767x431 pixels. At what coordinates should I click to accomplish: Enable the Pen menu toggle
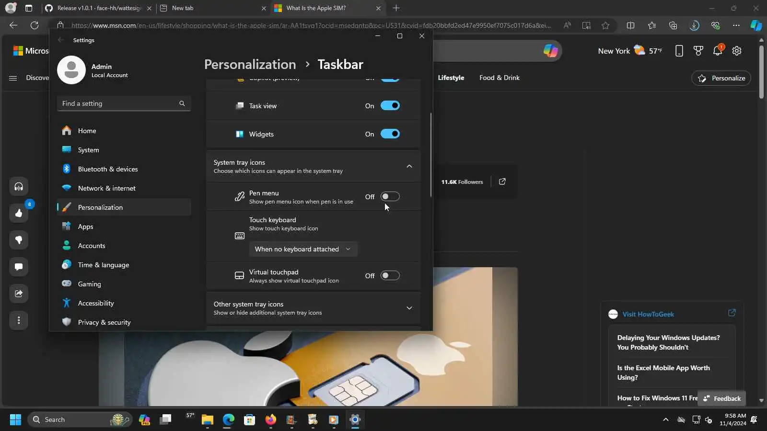[390, 197]
